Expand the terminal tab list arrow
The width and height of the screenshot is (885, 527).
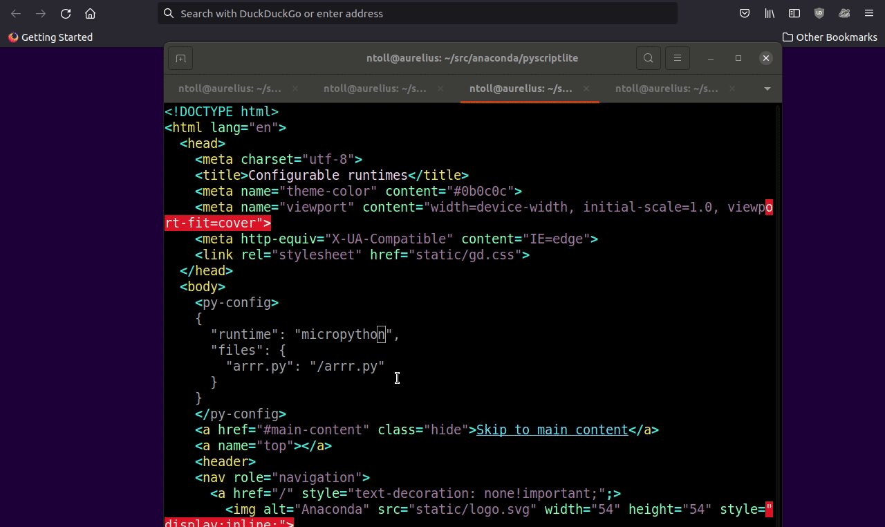coord(767,89)
